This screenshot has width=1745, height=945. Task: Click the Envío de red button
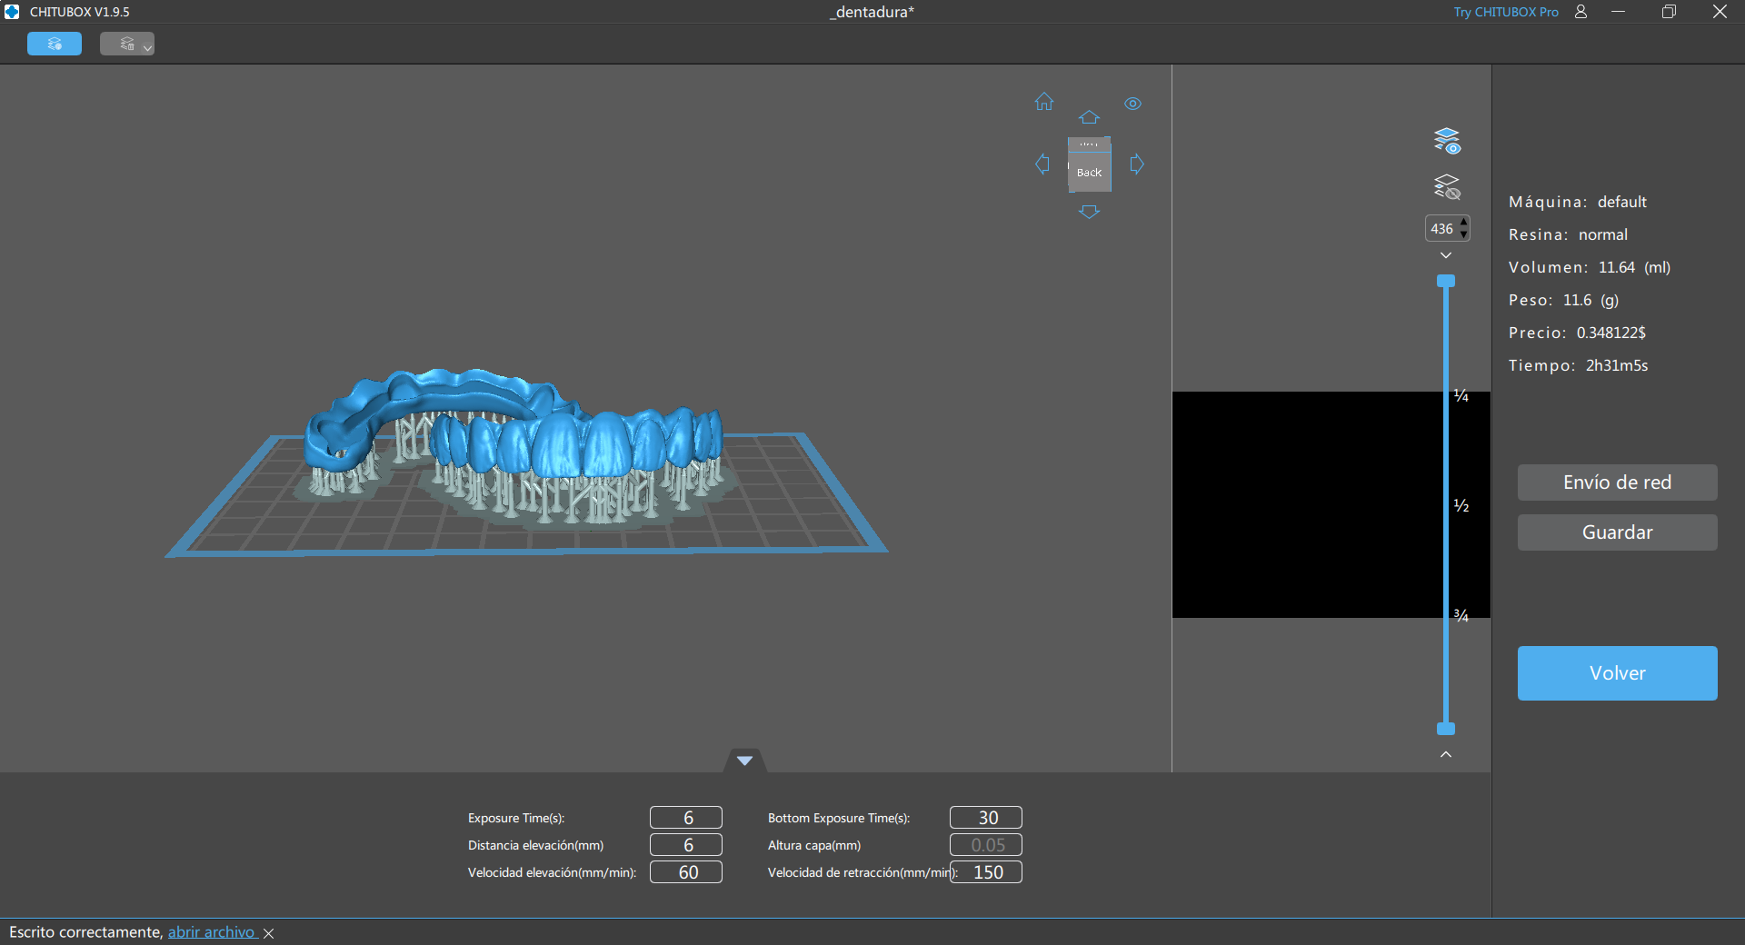coord(1617,482)
